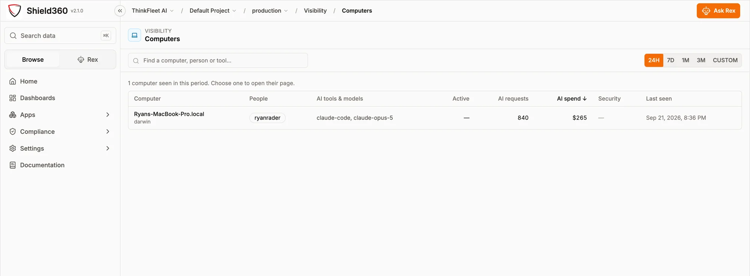The height and width of the screenshot is (276, 750).
Task: Click the Settings gear icon
Action: tap(13, 148)
